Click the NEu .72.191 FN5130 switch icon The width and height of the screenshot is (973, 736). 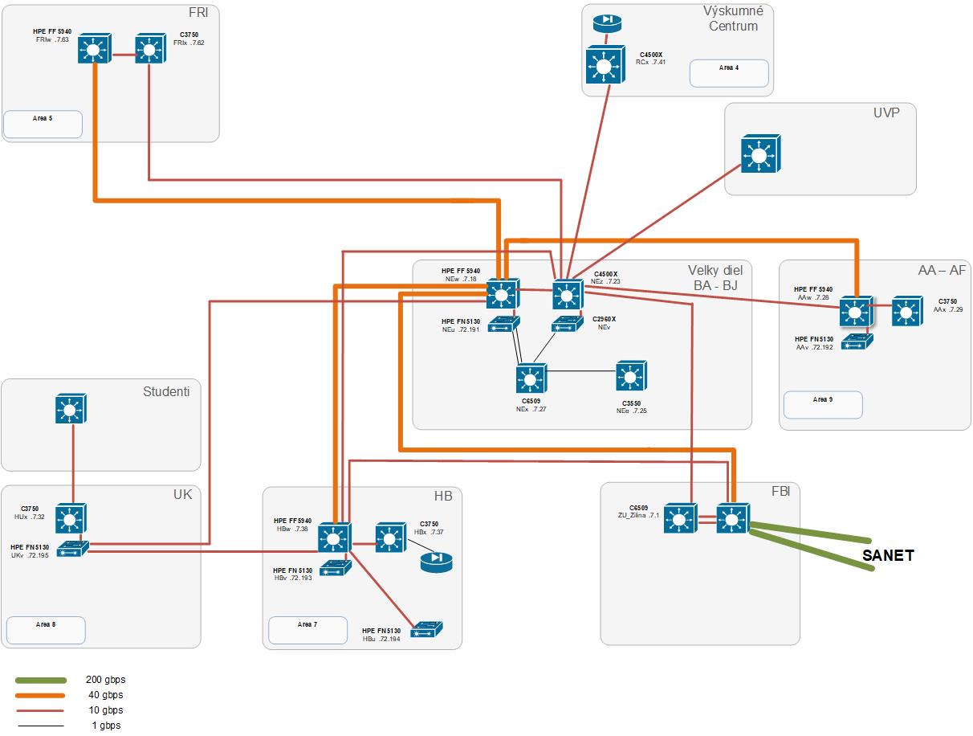503,325
